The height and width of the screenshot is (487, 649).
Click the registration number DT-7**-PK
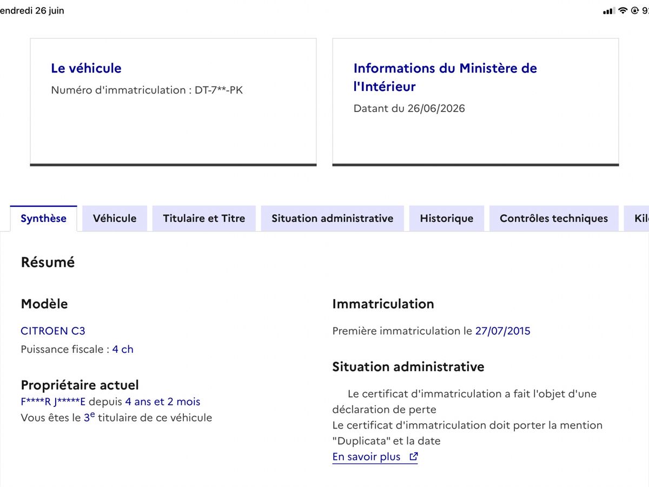click(x=218, y=90)
